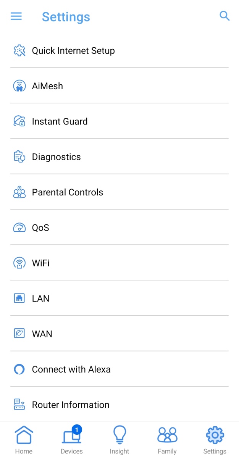This screenshot has height=458, width=239.
Task: Open Parental Controls settings
Action: coord(67,192)
